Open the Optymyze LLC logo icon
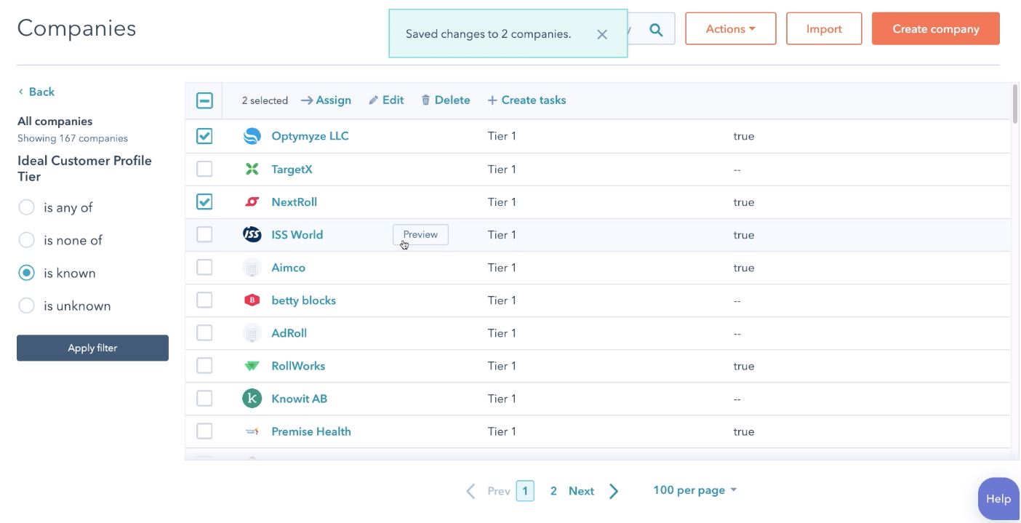1021x523 pixels. click(x=252, y=136)
